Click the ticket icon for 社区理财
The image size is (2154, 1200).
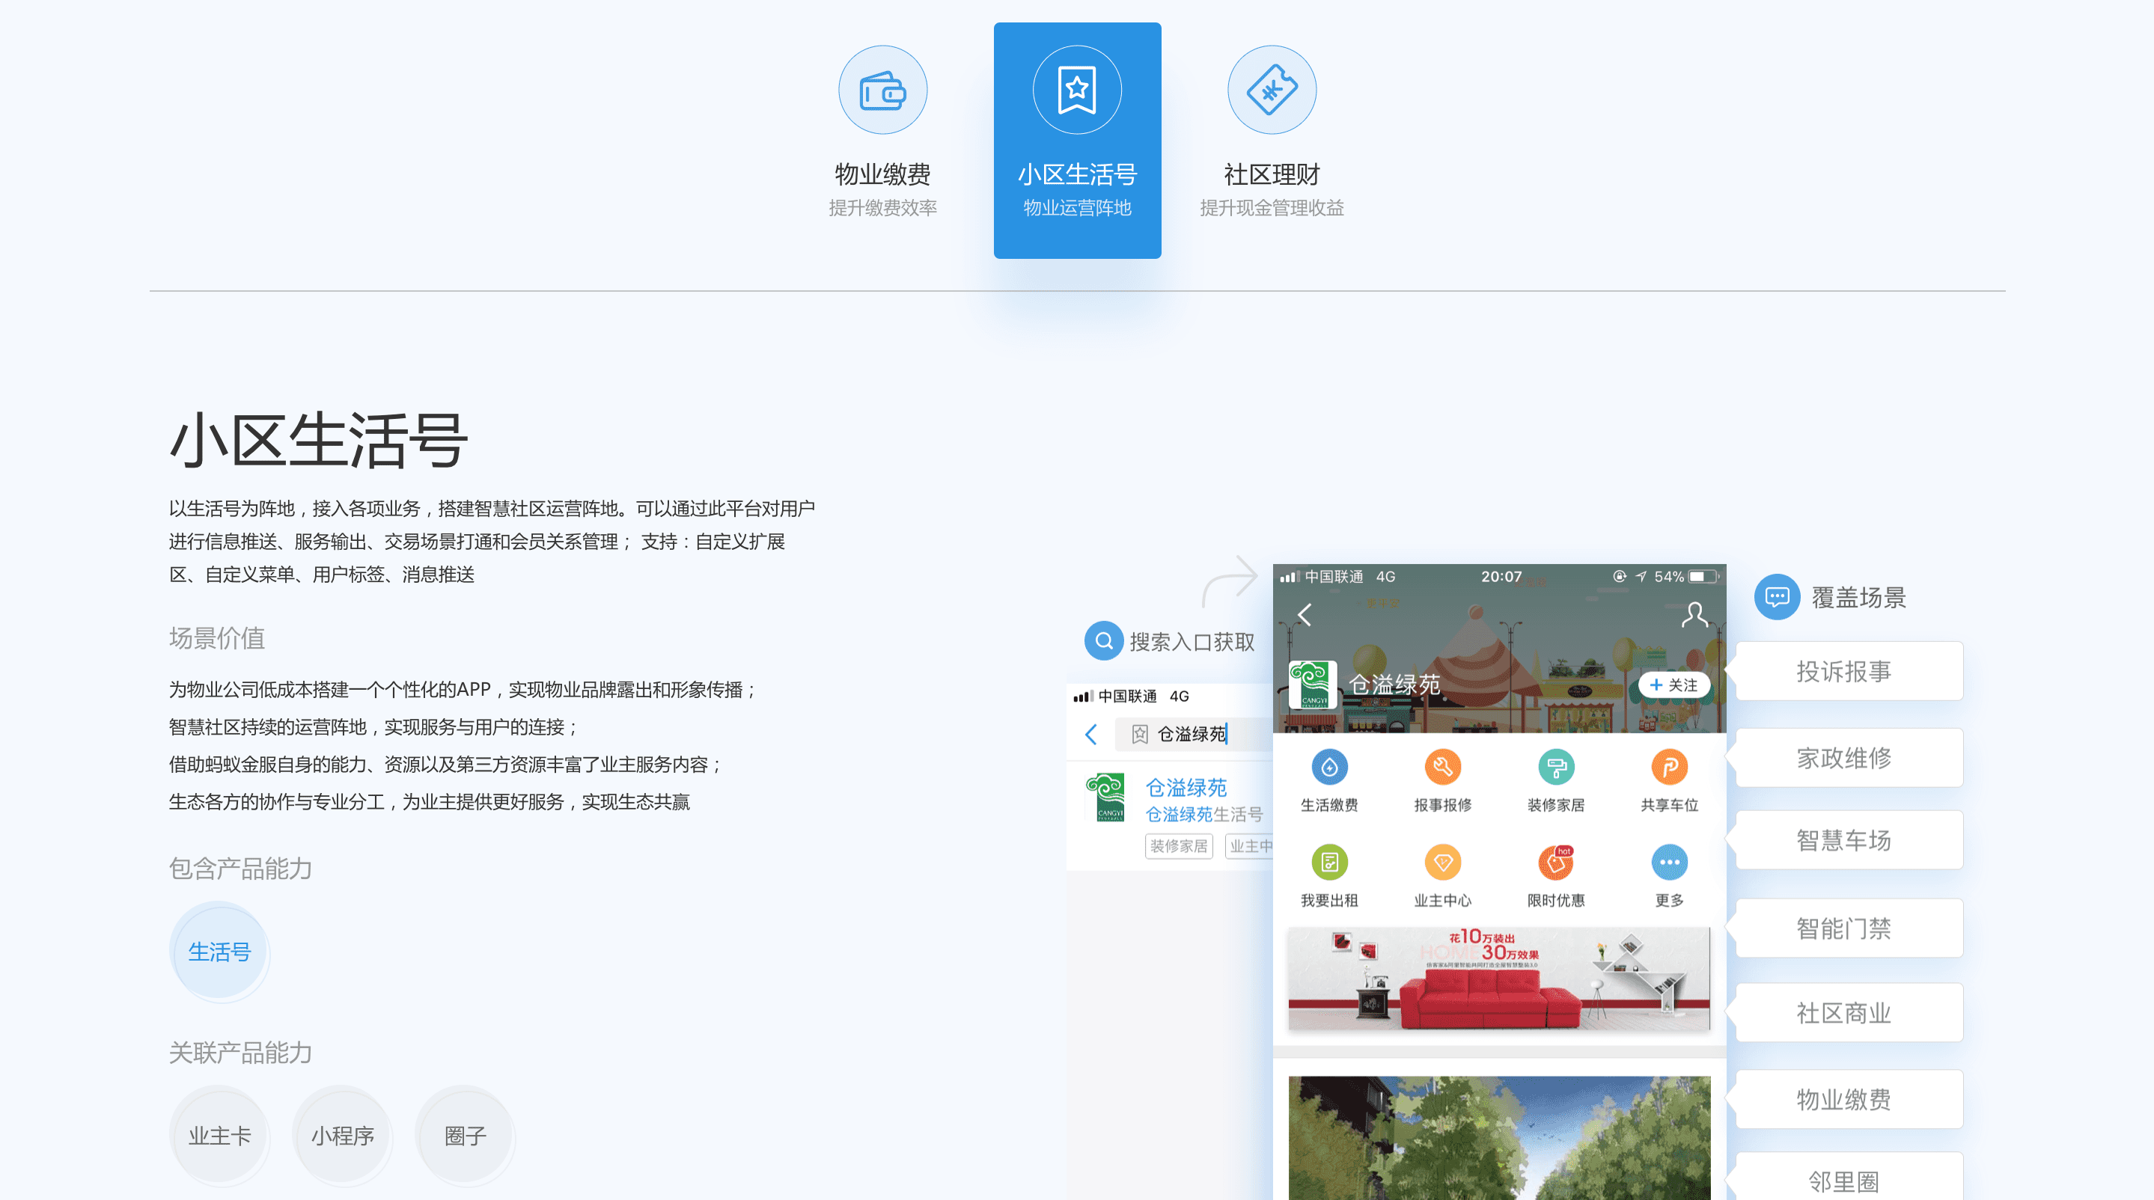1271,91
